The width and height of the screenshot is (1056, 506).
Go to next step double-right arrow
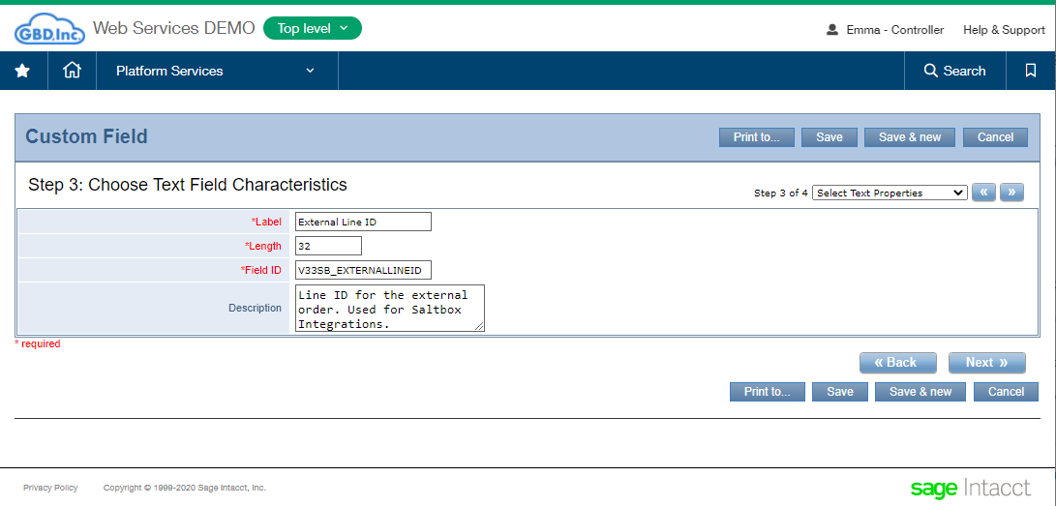pos(1011,193)
